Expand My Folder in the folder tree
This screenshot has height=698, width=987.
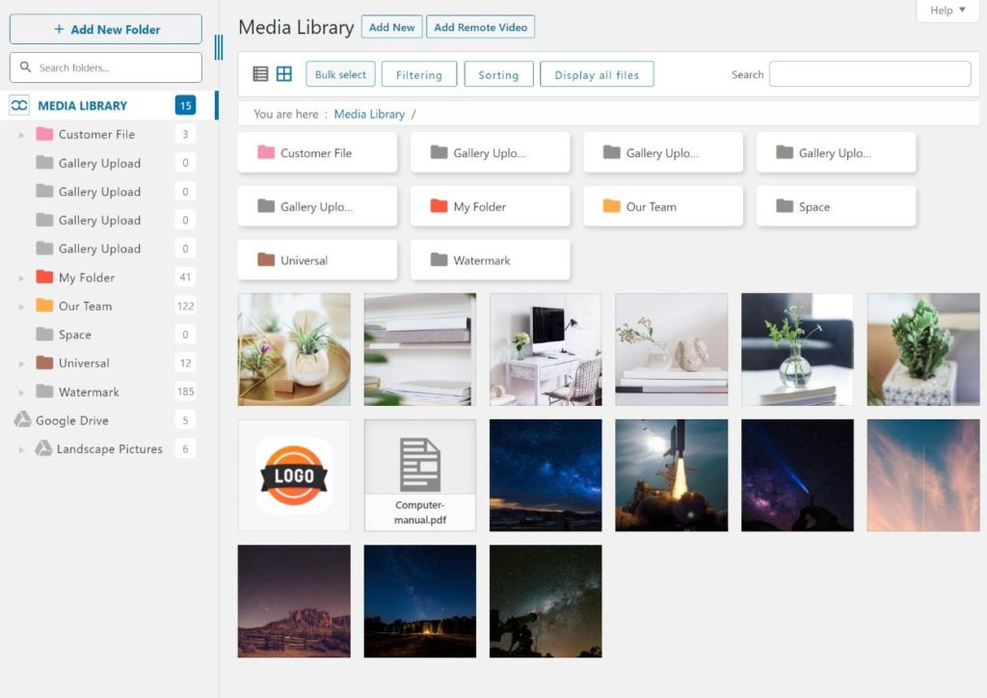[23, 277]
